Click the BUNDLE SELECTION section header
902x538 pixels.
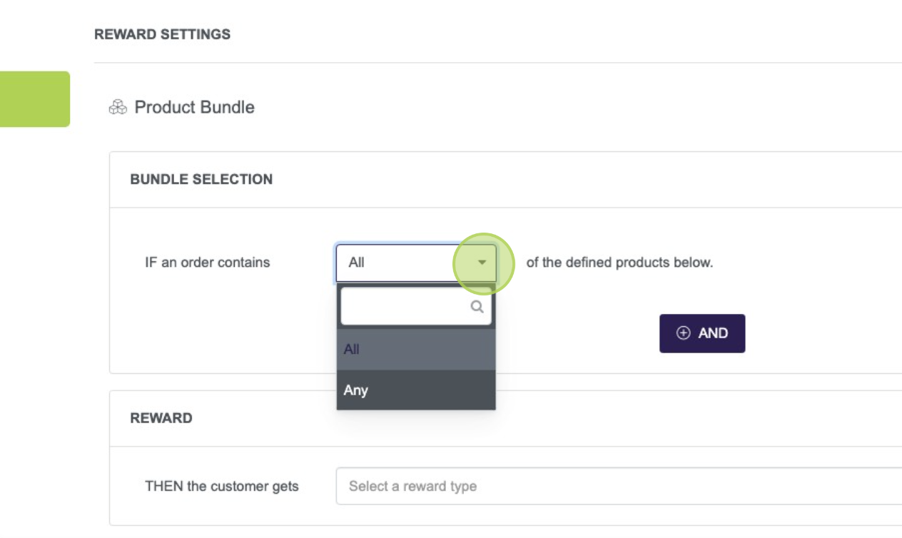(x=201, y=179)
